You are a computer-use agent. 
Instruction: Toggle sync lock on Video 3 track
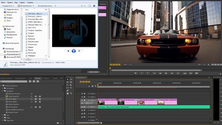(85, 94)
